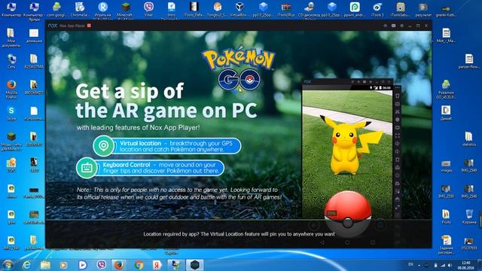482x271 pixels.
Task: Select the ppwin_andr desktop icon
Action: tap(355, 9)
